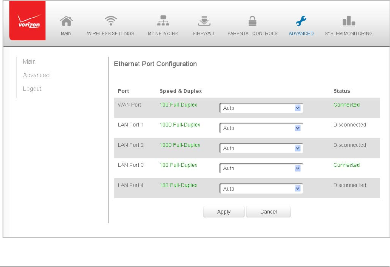Open Wireless Settings via the Wi-Fi icon

(111, 21)
